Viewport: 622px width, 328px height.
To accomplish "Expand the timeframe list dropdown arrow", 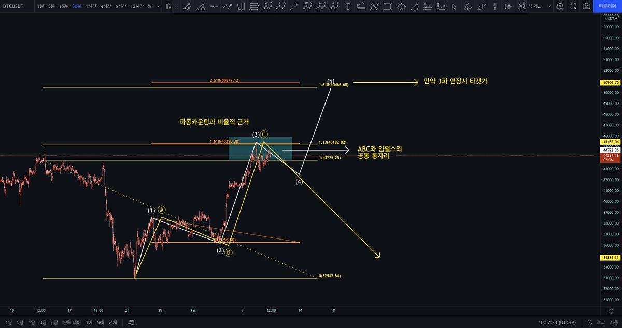I will point(159,6).
